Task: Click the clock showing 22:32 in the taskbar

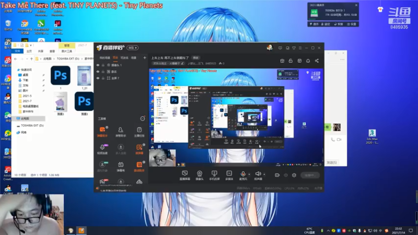Action: [399, 231]
